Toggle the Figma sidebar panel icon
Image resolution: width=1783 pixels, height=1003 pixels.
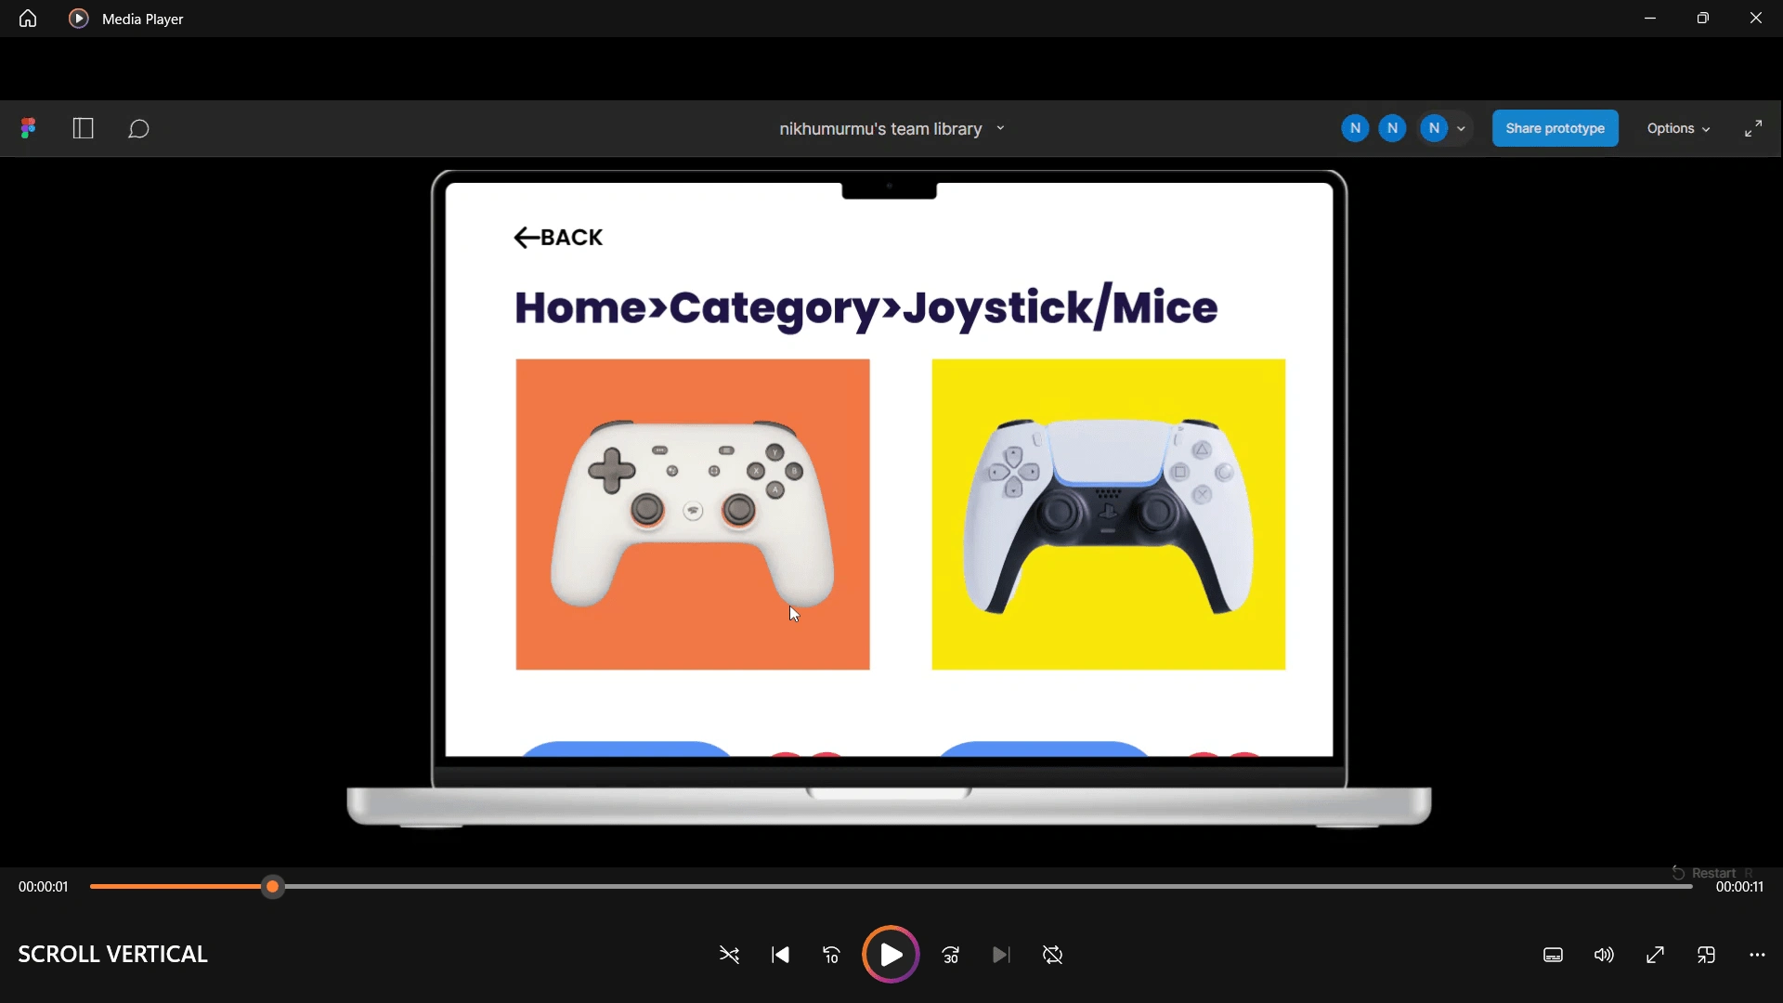pyautogui.click(x=84, y=129)
